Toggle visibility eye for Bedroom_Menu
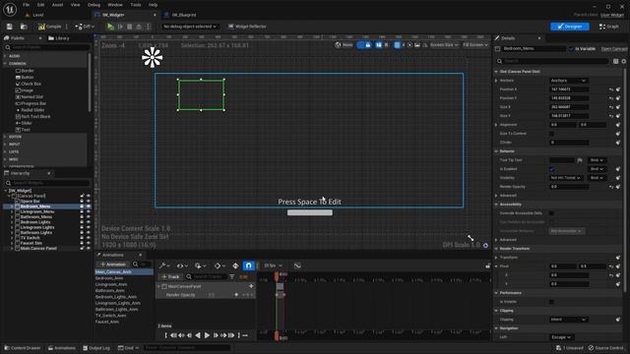 (x=89, y=206)
